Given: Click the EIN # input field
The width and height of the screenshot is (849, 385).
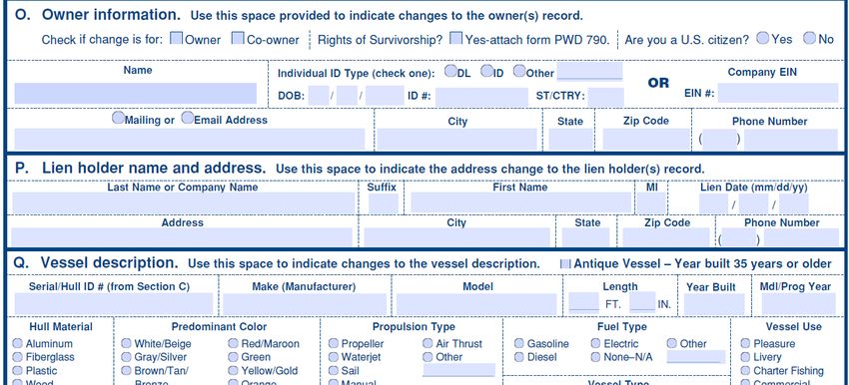Looking at the screenshot, I should (x=778, y=93).
